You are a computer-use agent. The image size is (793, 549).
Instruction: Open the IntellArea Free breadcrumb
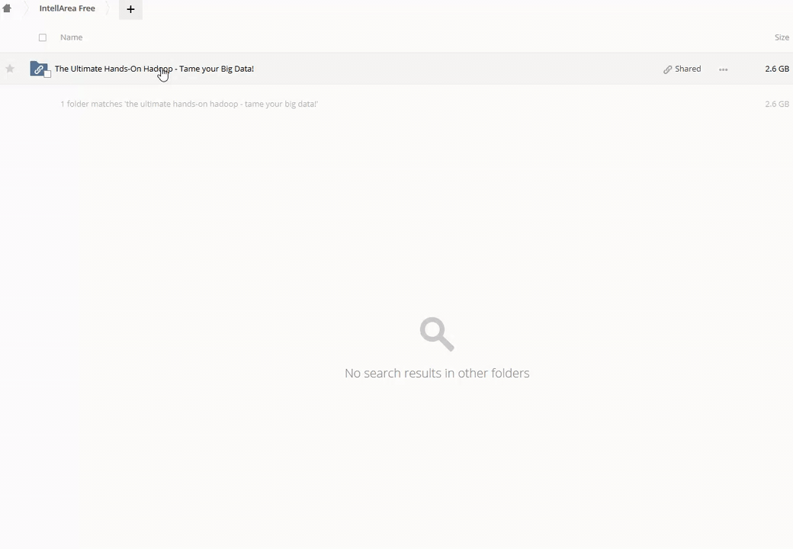point(67,8)
